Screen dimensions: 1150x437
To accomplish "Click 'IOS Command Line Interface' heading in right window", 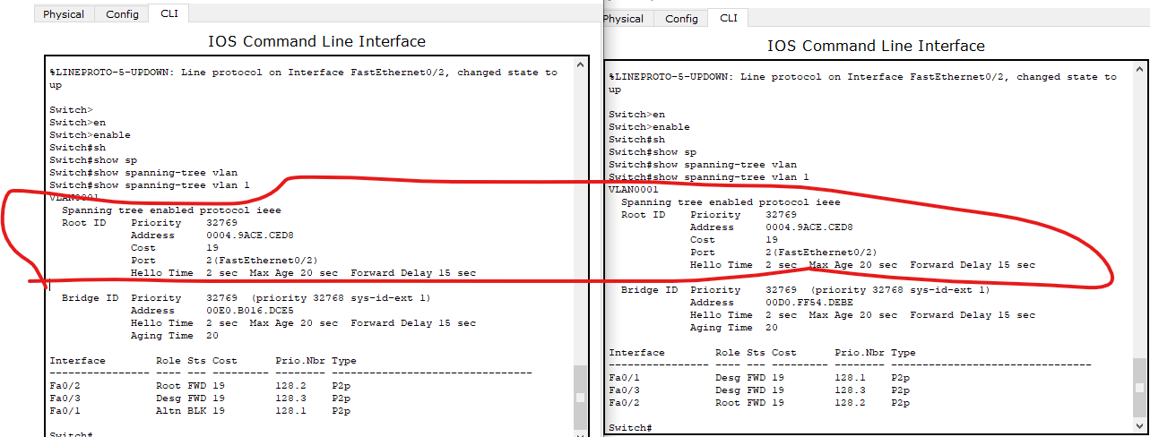I will click(x=876, y=46).
